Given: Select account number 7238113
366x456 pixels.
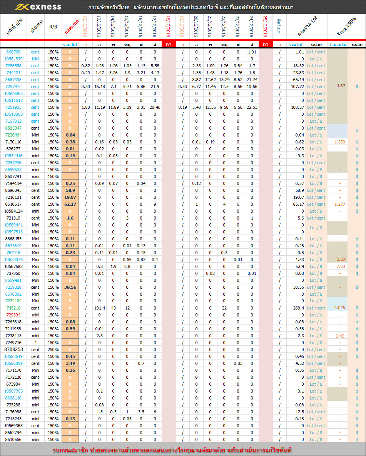Looking at the screenshot, I should [13, 336].
